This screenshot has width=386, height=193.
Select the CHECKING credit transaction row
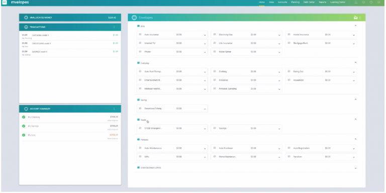coord(70,36)
